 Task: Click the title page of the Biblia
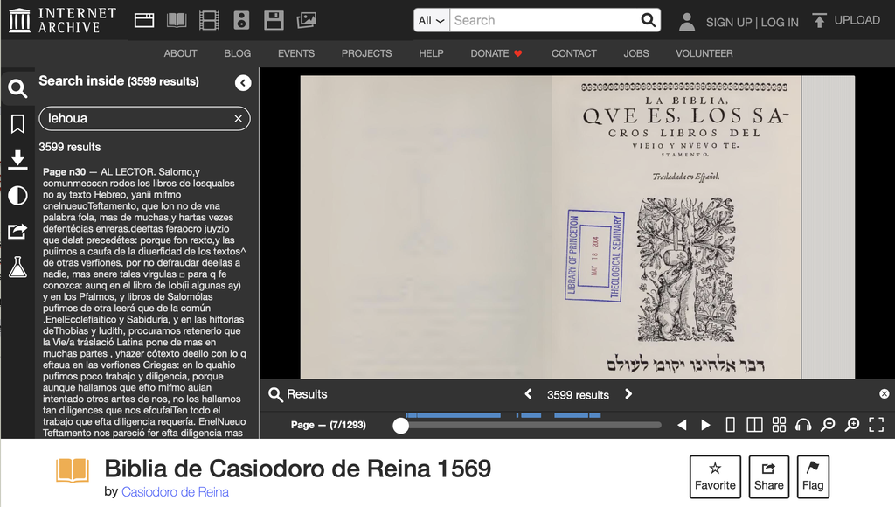(676, 227)
